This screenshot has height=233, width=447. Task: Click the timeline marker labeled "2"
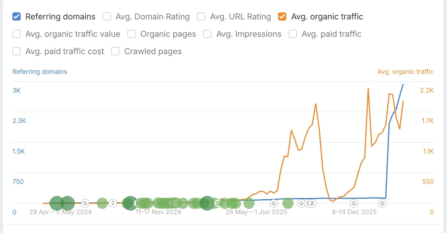coord(113,203)
